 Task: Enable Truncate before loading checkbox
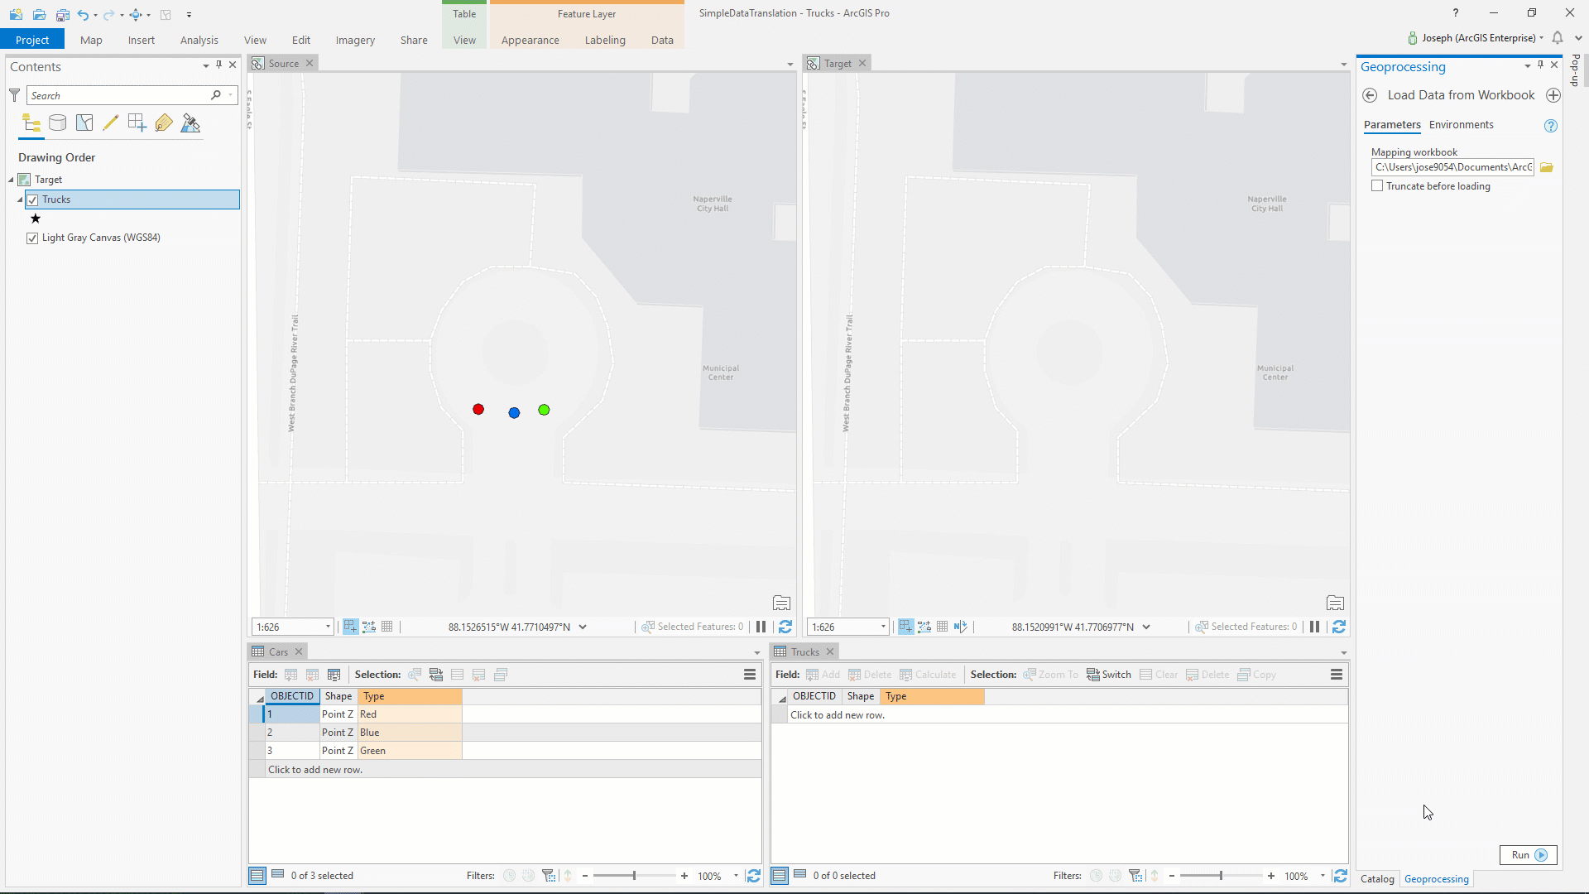(1377, 186)
